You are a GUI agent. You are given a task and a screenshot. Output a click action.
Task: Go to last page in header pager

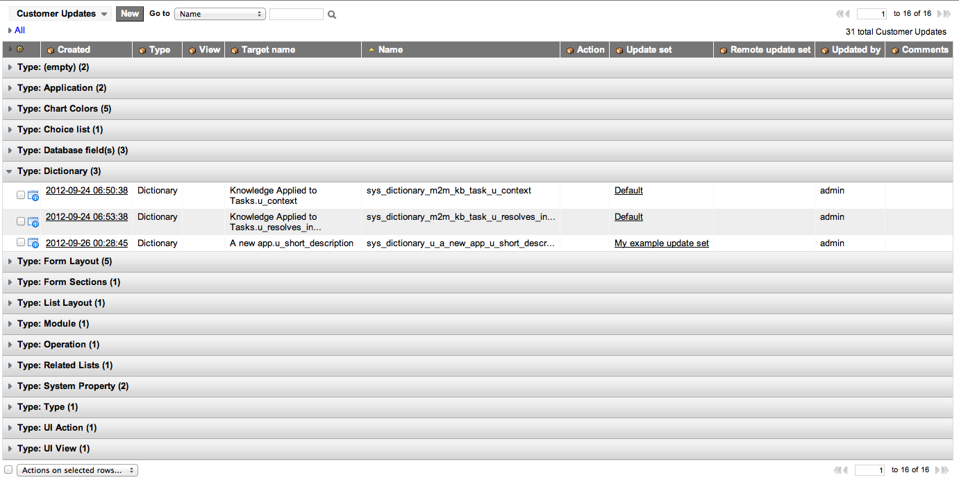(947, 14)
